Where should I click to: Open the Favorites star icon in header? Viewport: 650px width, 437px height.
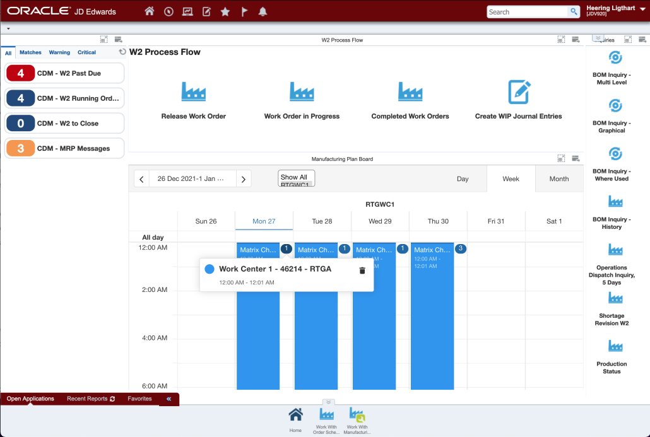click(x=225, y=11)
